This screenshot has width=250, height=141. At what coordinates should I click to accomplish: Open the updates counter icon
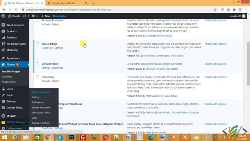25,16
